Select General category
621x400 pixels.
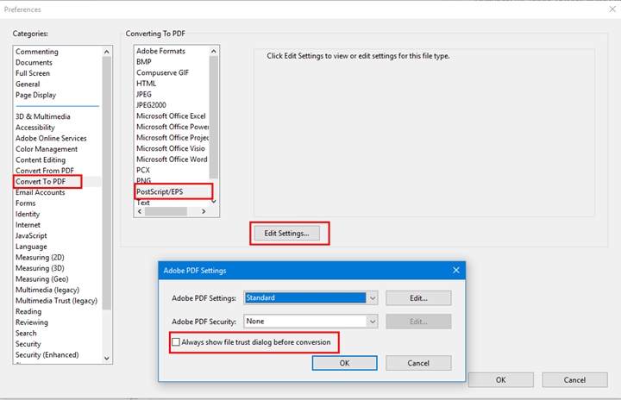(28, 84)
